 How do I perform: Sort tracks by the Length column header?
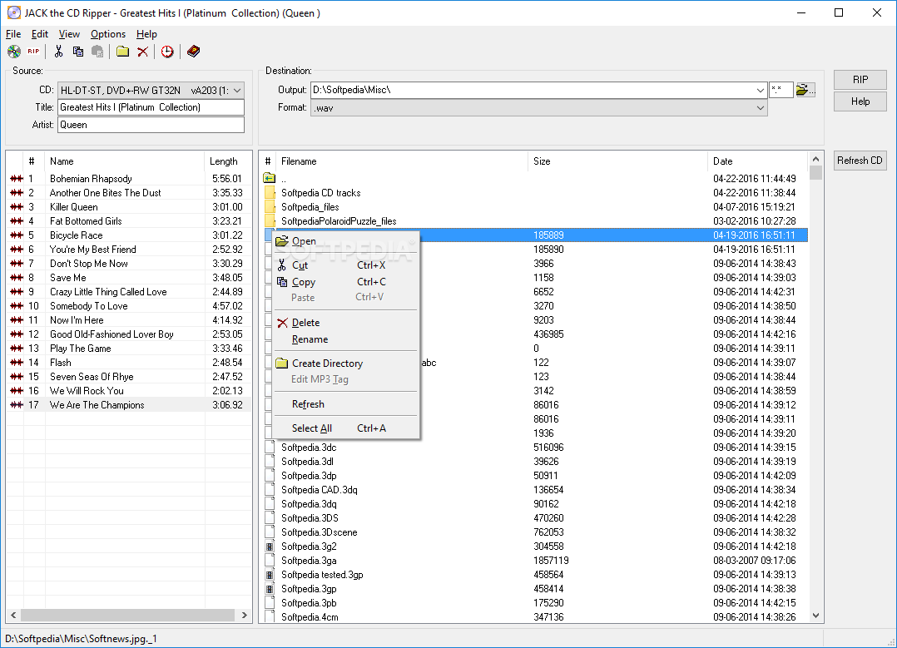coord(227,161)
